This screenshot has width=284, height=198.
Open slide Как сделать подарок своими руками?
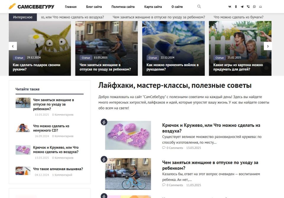point(36,67)
